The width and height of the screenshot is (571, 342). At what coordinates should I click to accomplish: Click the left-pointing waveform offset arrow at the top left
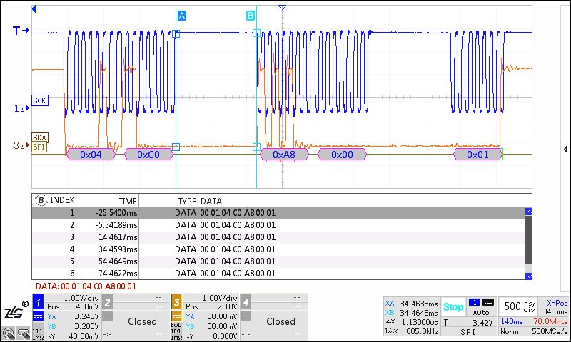coord(34,9)
